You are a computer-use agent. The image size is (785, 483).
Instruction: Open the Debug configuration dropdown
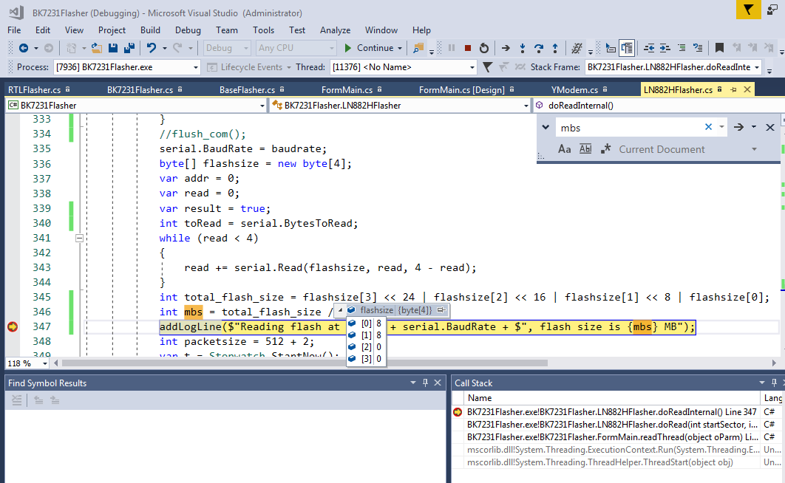point(227,48)
